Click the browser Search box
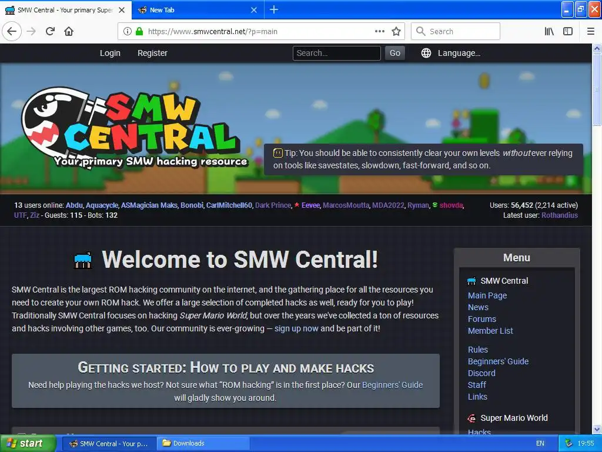Image resolution: width=602 pixels, height=452 pixels. click(x=456, y=31)
